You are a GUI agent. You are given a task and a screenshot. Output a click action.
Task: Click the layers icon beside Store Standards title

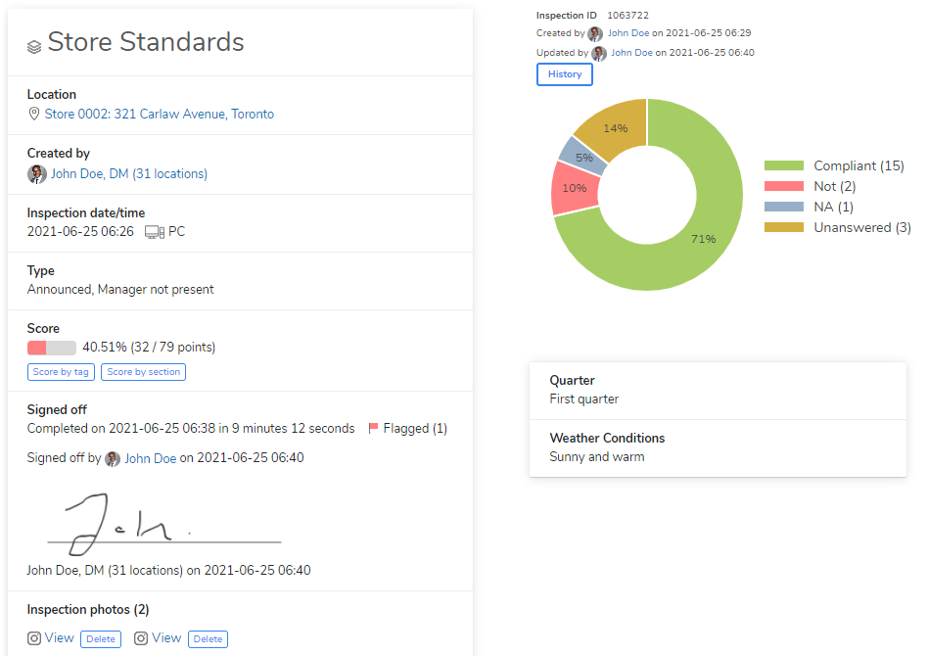[34, 42]
